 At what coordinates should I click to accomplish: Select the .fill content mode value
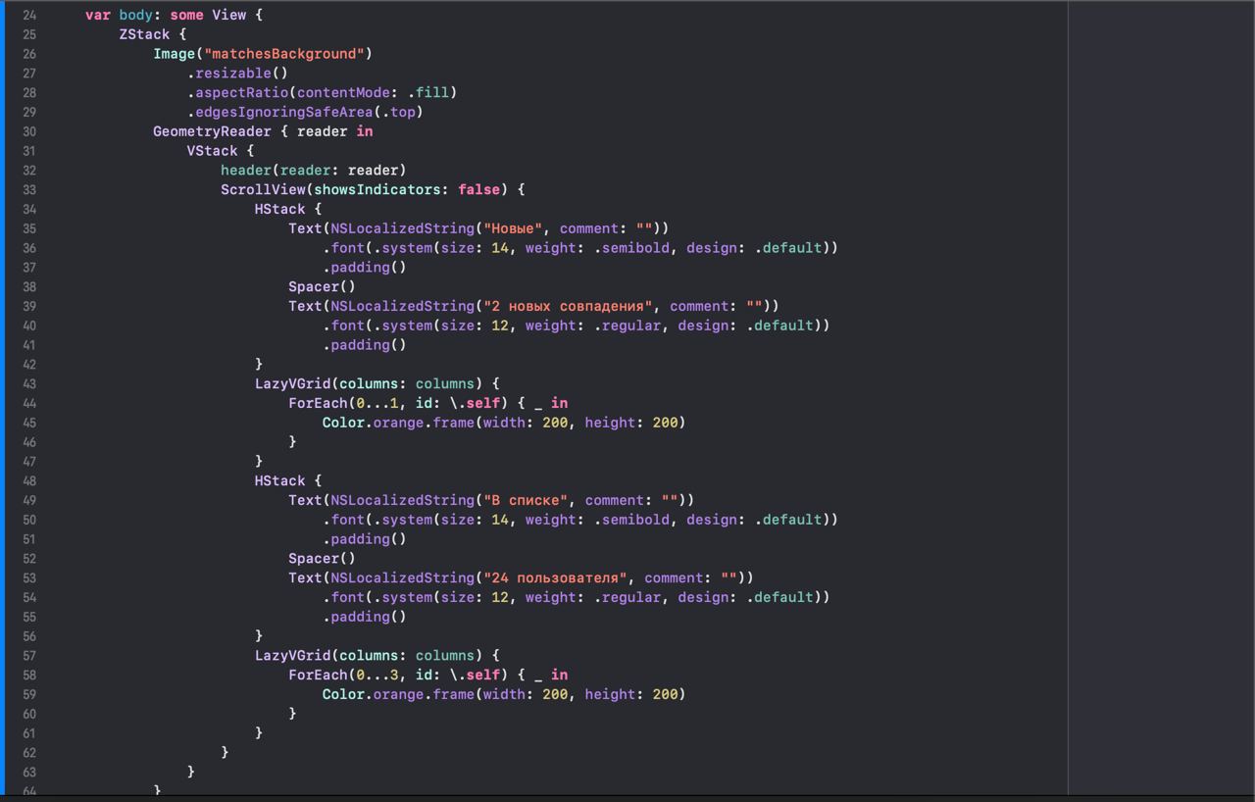427,92
